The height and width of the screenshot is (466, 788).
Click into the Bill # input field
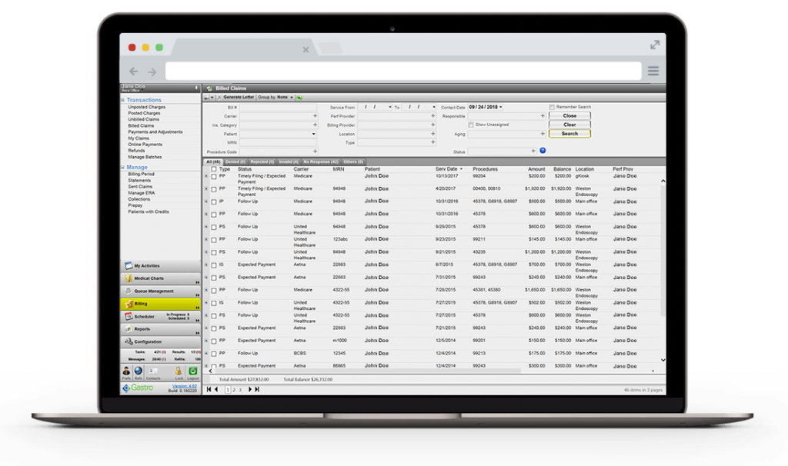pos(277,107)
